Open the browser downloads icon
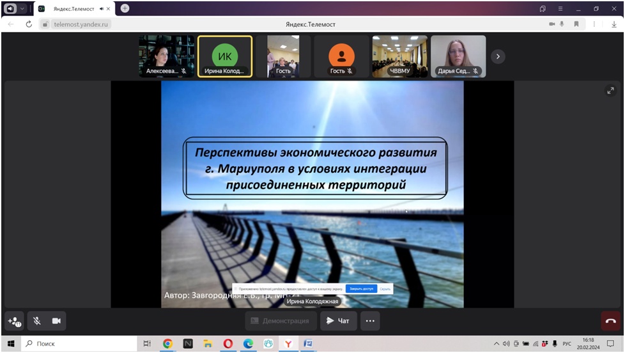Image resolution: width=625 pixels, height=353 pixels. coord(613,24)
